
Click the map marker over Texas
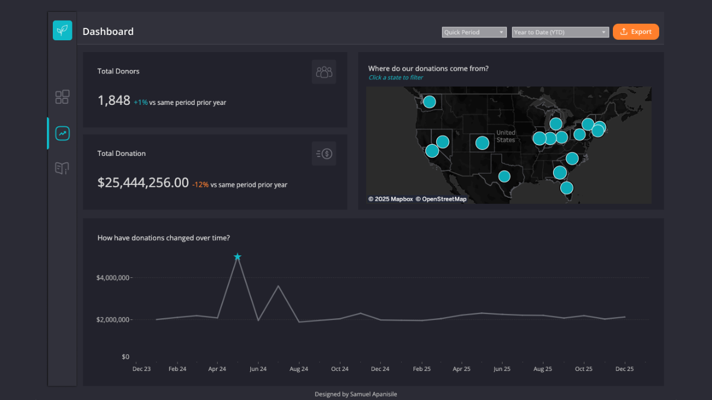(504, 176)
